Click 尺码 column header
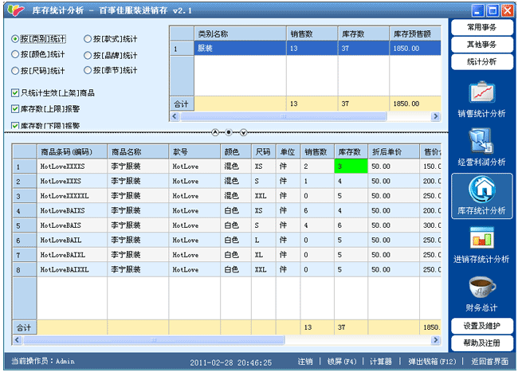Screen dimensions: 518x372 coord(263,152)
